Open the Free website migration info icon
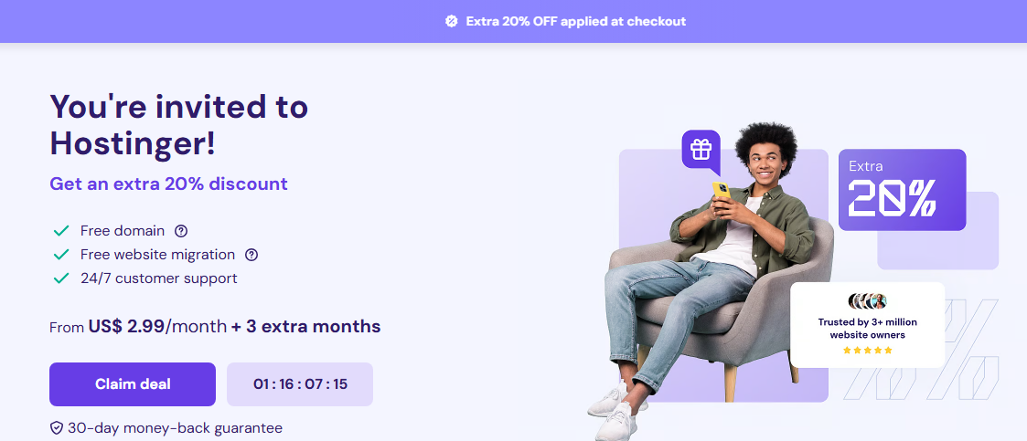Screen dimensions: 1027x441 [251, 255]
